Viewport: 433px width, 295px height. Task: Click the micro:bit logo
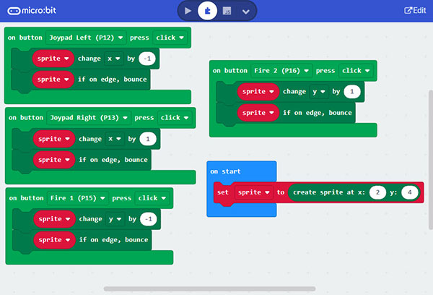point(38,11)
